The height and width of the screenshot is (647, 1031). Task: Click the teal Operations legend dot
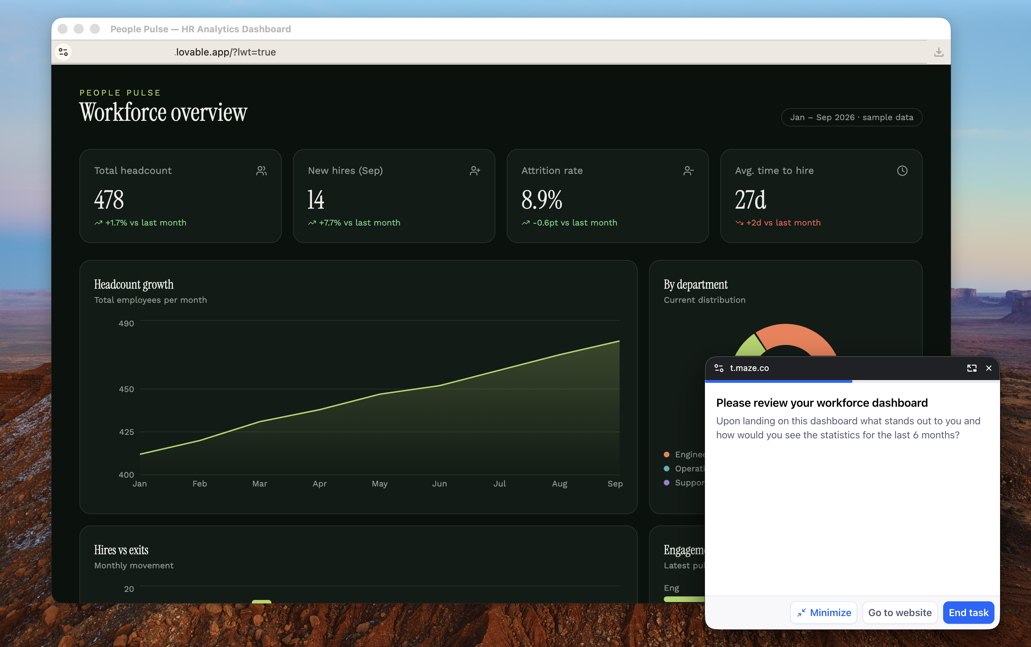tap(666, 469)
